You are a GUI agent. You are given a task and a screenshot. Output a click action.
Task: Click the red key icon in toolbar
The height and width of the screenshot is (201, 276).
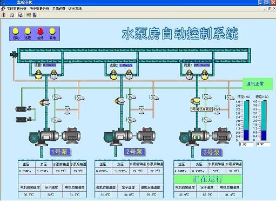(3, 15)
